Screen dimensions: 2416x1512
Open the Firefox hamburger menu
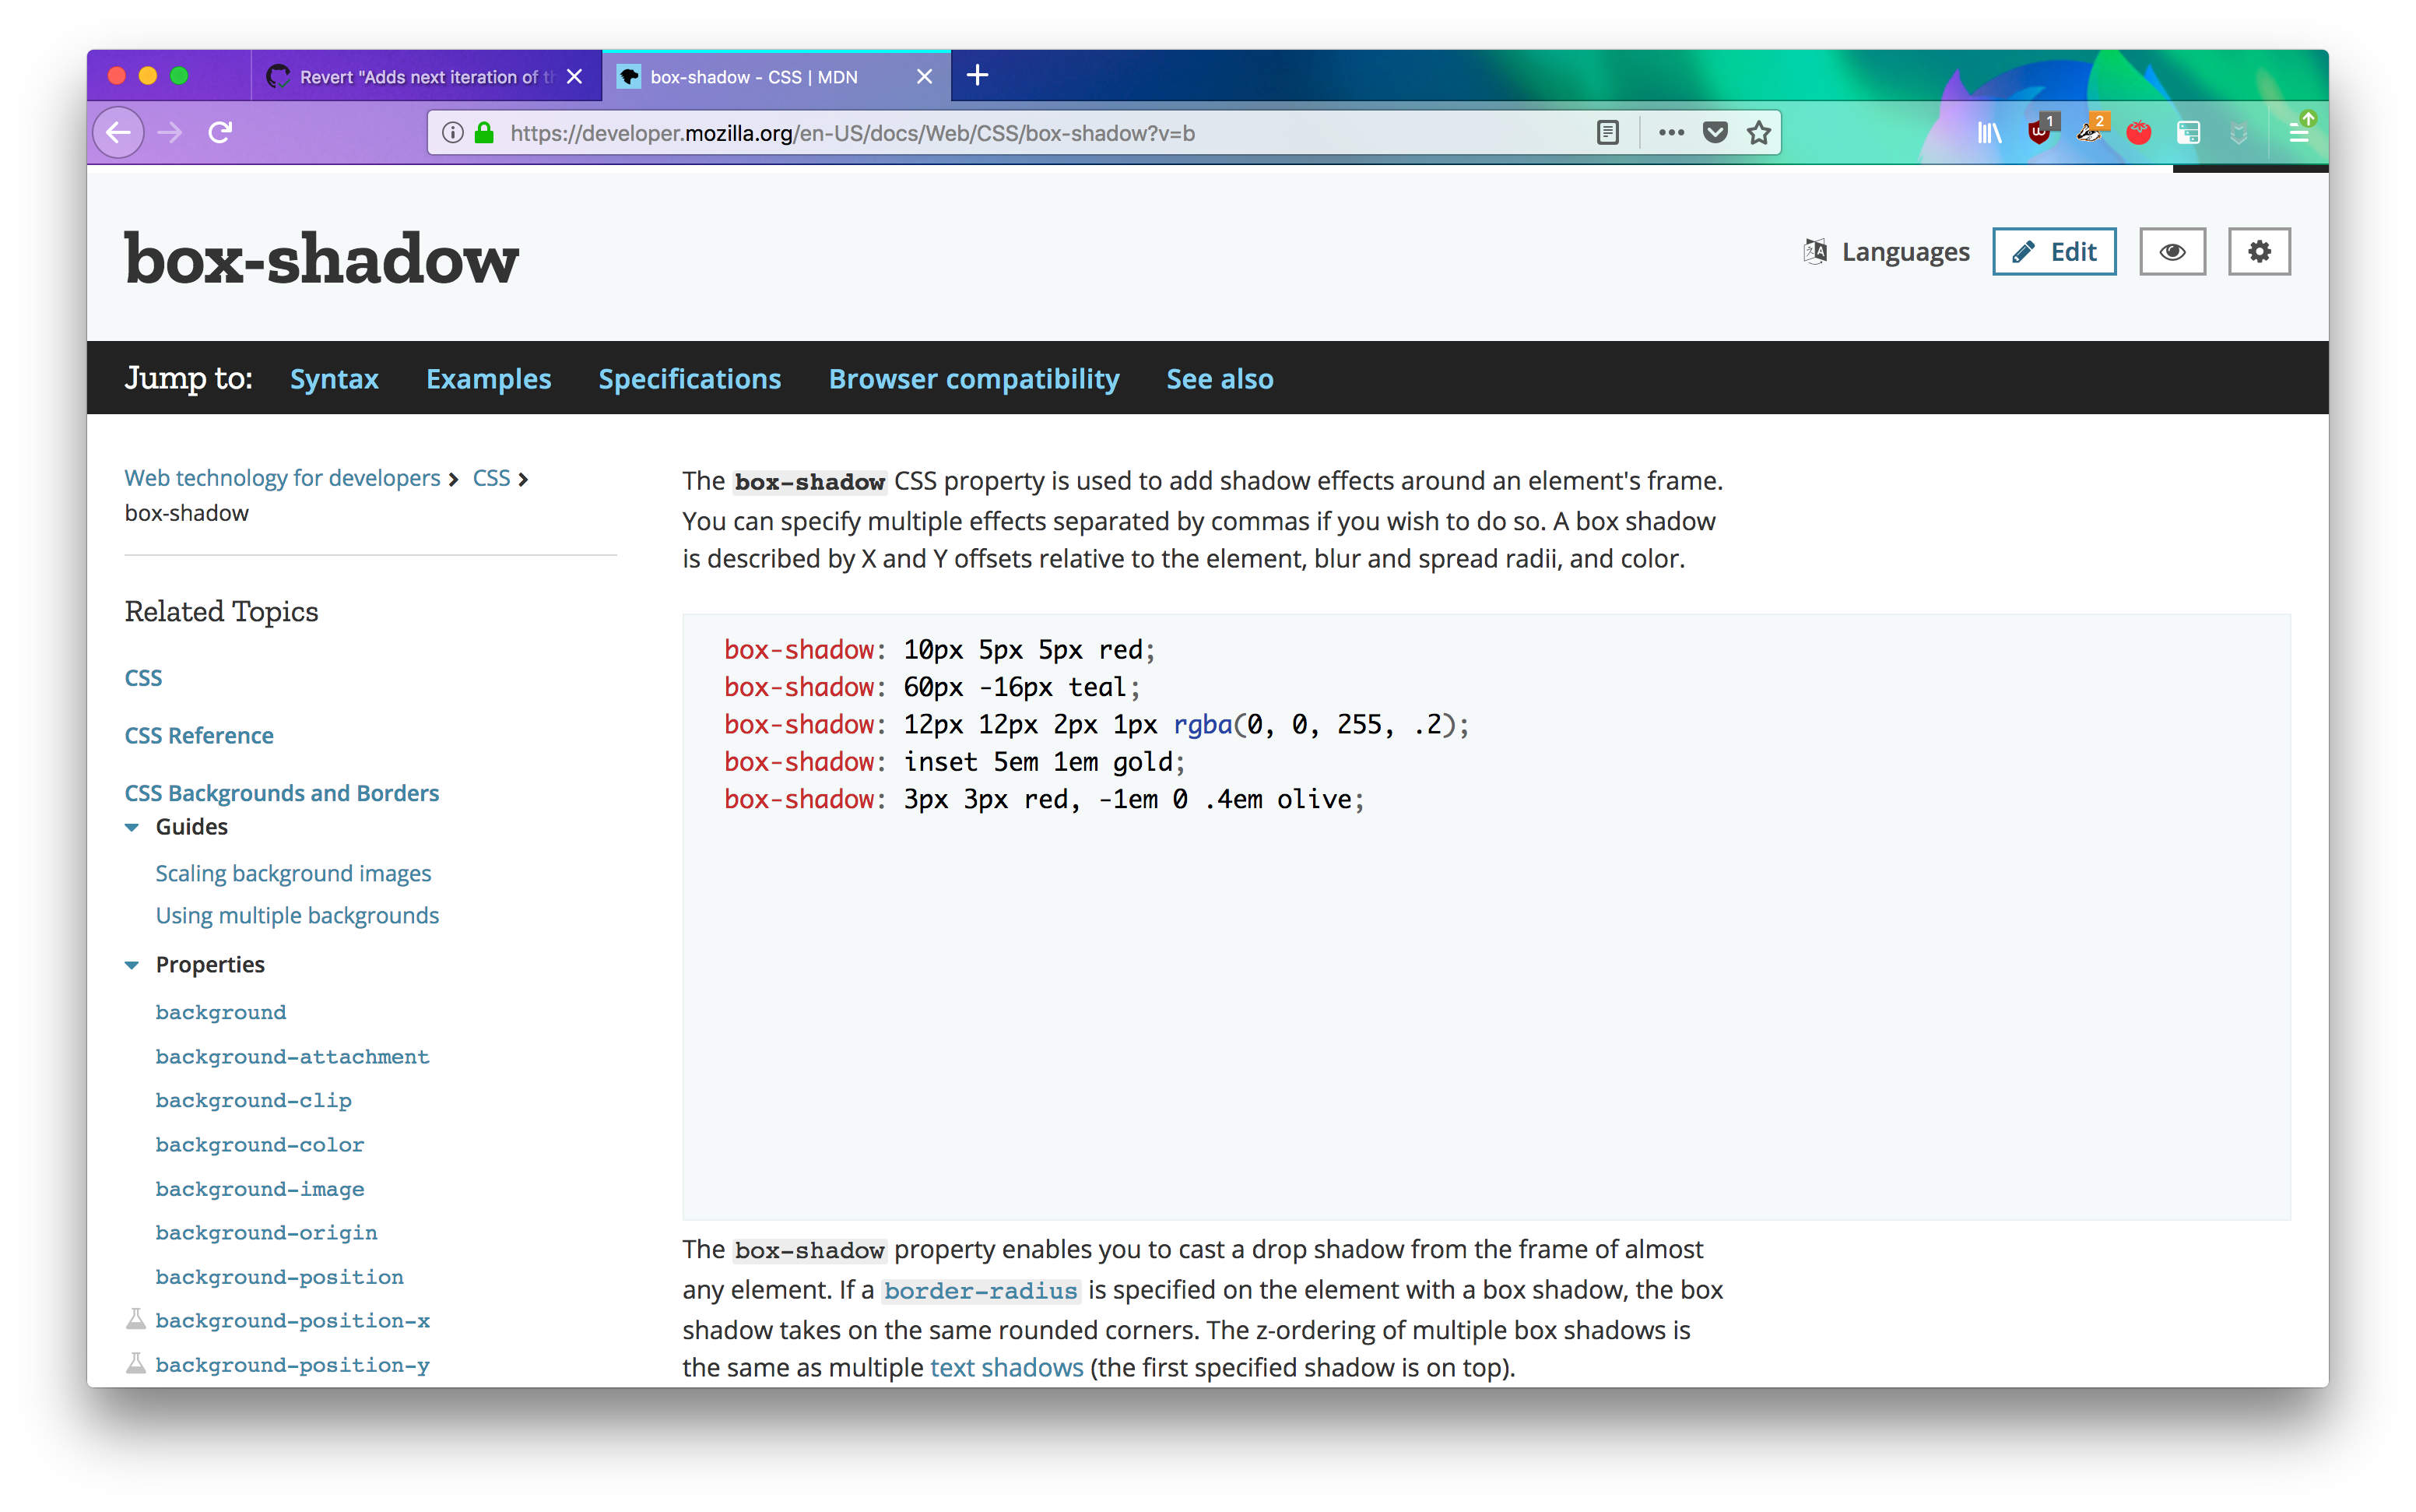click(x=2298, y=132)
